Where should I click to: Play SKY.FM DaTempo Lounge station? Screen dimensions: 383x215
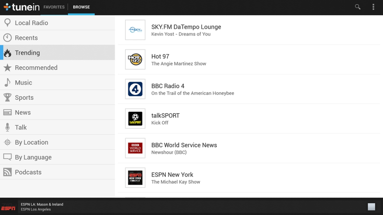[x=249, y=30]
